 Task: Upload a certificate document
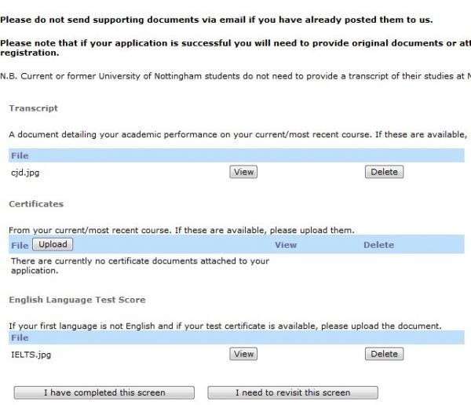pyautogui.click(x=53, y=245)
